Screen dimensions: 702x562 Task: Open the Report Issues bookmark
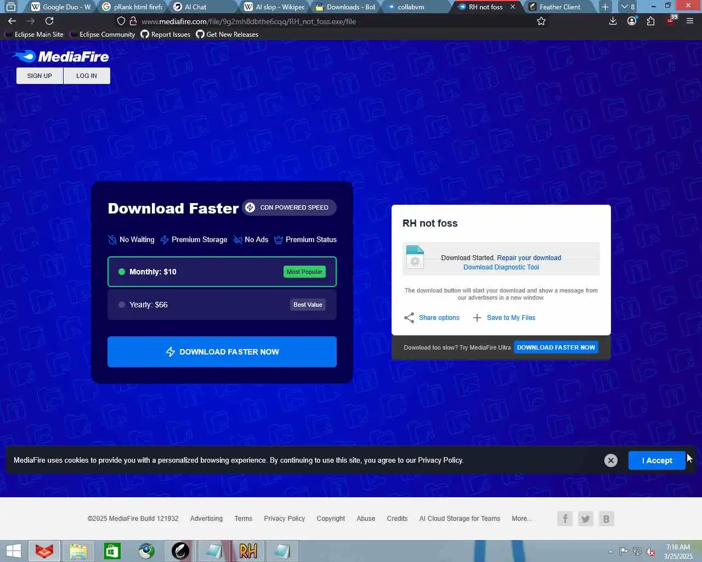pos(165,34)
